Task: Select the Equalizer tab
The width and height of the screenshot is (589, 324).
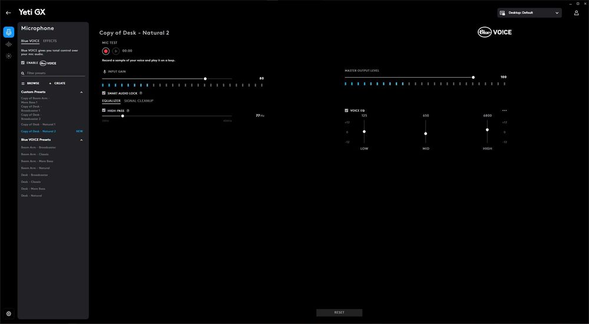Action: (111, 101)
